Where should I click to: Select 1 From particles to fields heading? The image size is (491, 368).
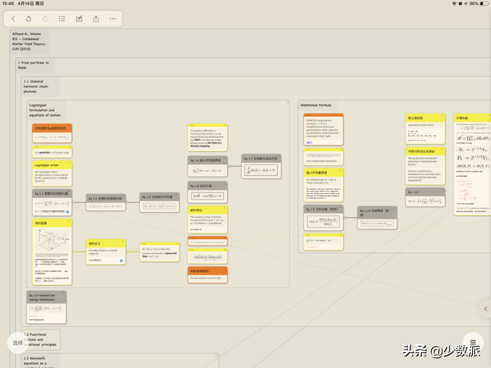click(33, 65)
